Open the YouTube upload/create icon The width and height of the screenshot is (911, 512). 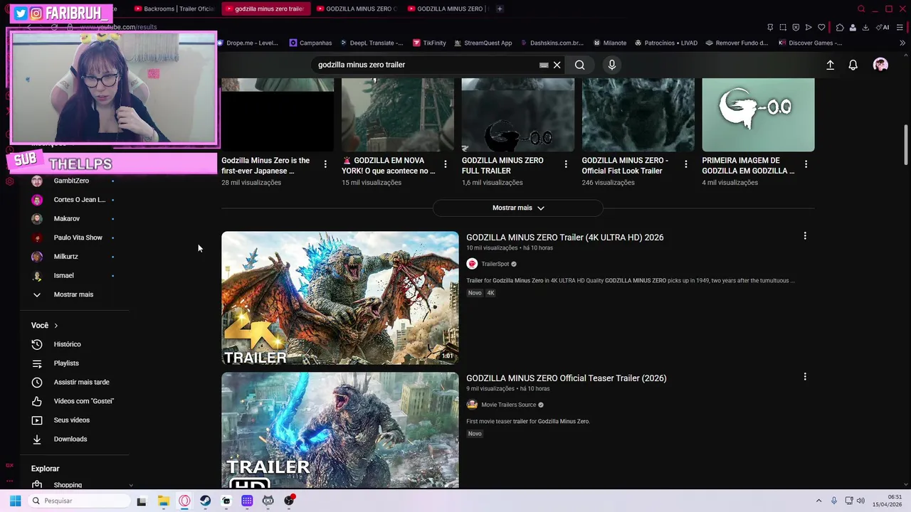(830, 65)
